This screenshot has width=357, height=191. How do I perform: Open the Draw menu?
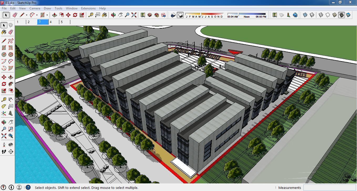(47, 8)
